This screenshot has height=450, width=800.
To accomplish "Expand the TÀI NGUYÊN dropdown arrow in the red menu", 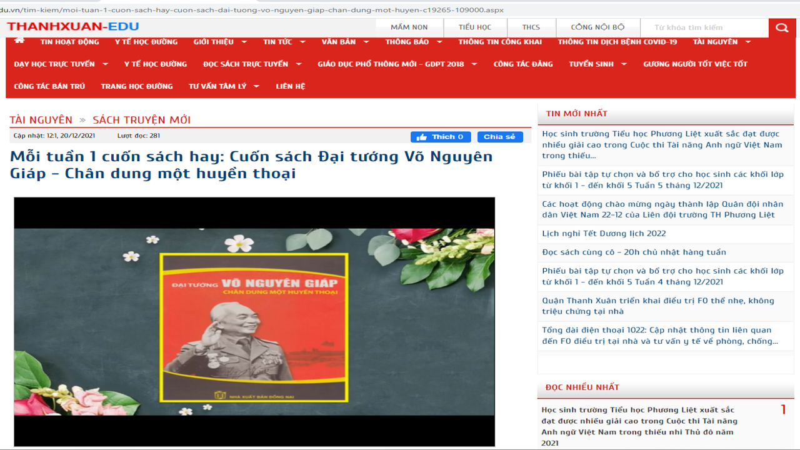I will pos(748,42).
